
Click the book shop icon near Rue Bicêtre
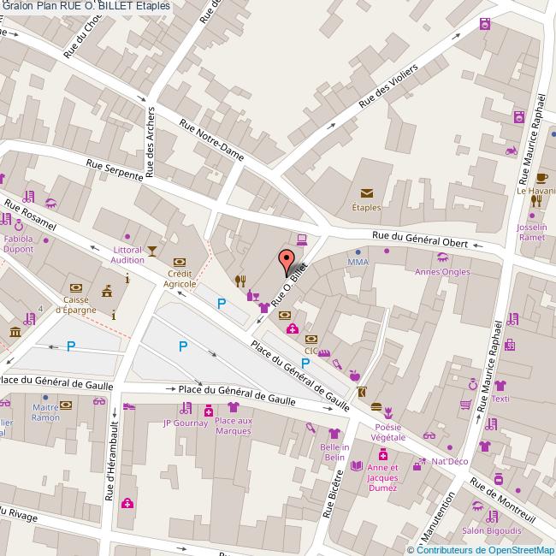(x=356, y=465)
